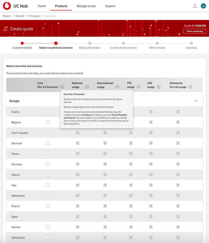
Task: Check the Core box for Sweden
Action: click(48, 227)
